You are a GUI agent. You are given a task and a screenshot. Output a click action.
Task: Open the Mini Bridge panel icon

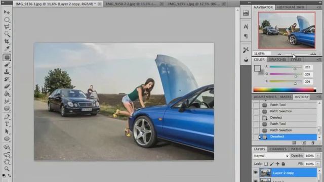(x=246, y=13)
